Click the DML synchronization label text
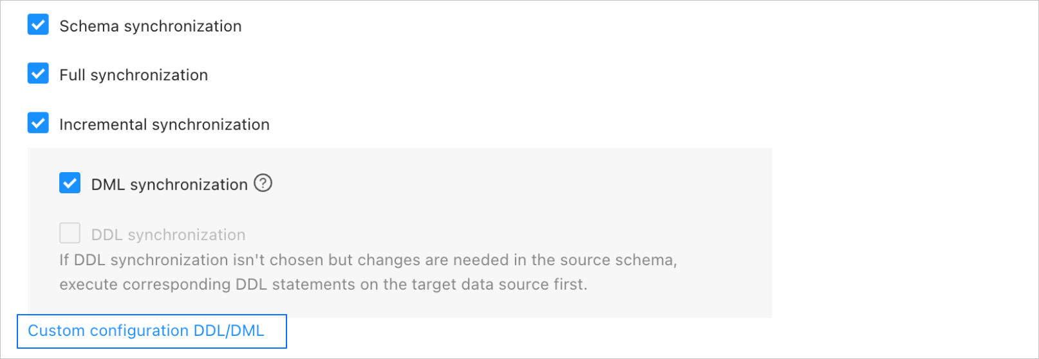The height and width of the screenshot is (359, 1039). [169, 185]
